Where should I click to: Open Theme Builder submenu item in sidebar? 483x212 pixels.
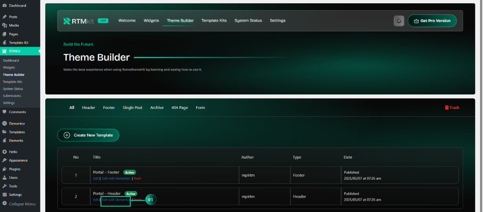coord(14,75)
